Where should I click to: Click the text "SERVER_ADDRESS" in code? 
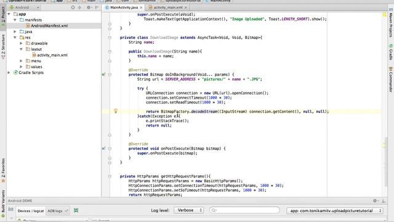(x=180, y=79)
